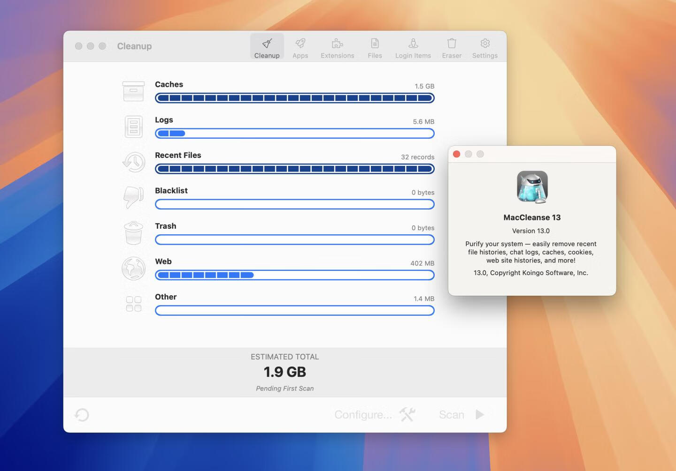Click the Koingo Software copyright text
Image resolution: width=676 pixels, height=471 pixels.
[x=531, y=273]
